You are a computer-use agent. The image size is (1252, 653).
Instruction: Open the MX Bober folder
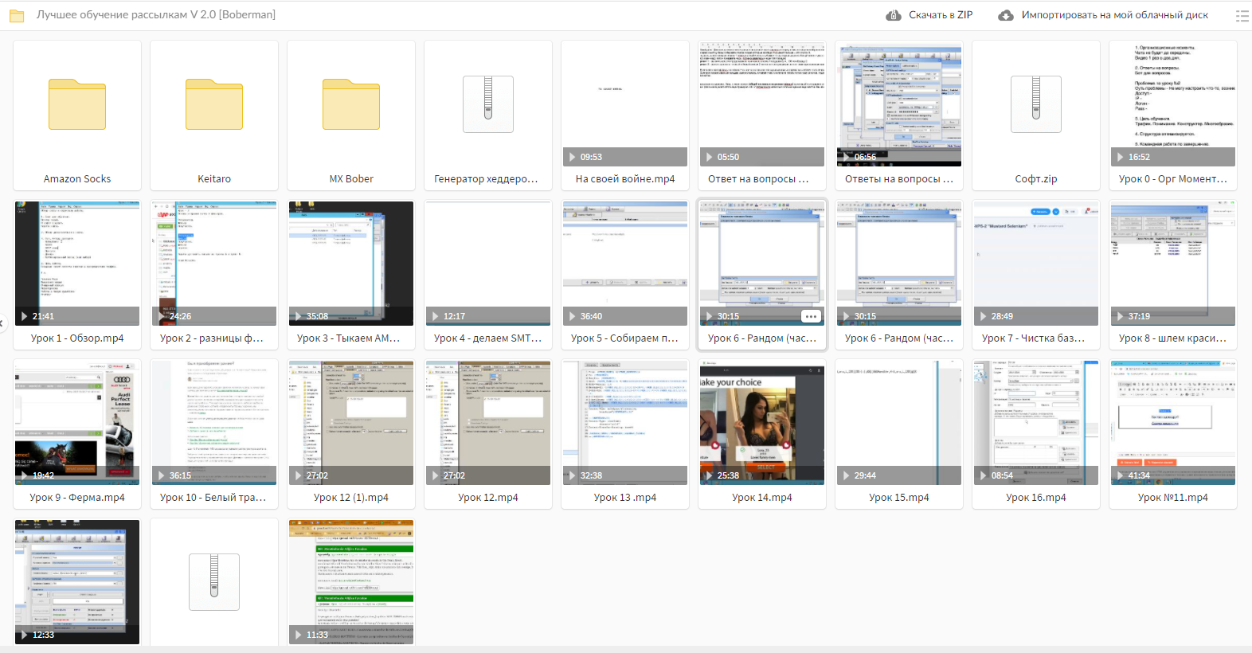[x=351, y=104]
